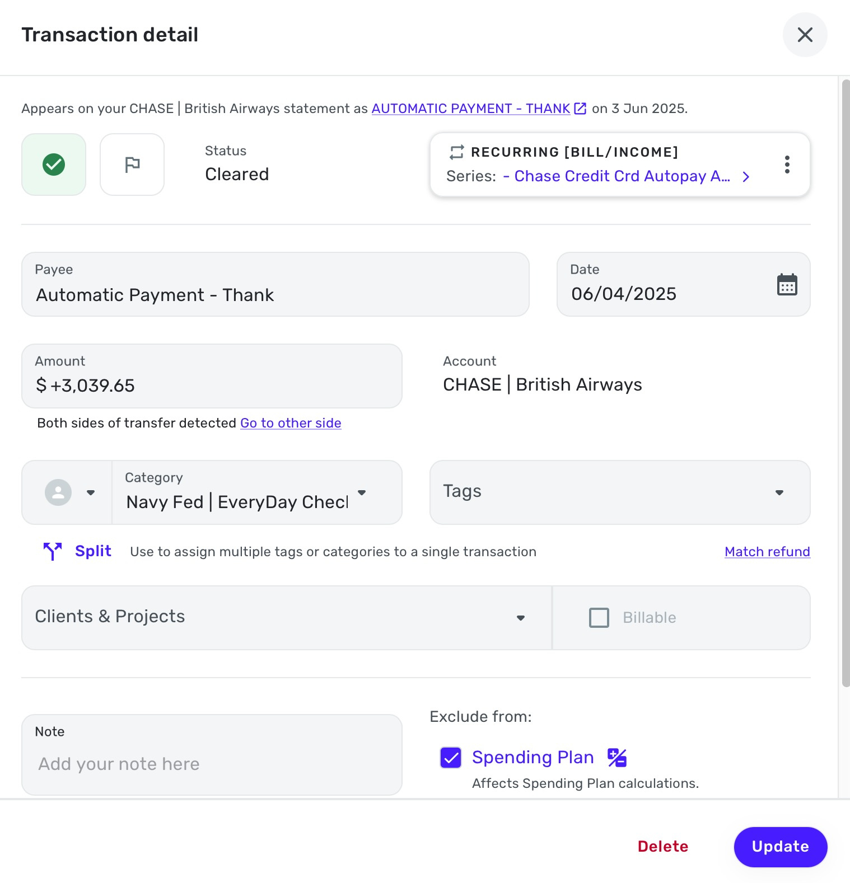Tick the Billable checkbox

599,618
